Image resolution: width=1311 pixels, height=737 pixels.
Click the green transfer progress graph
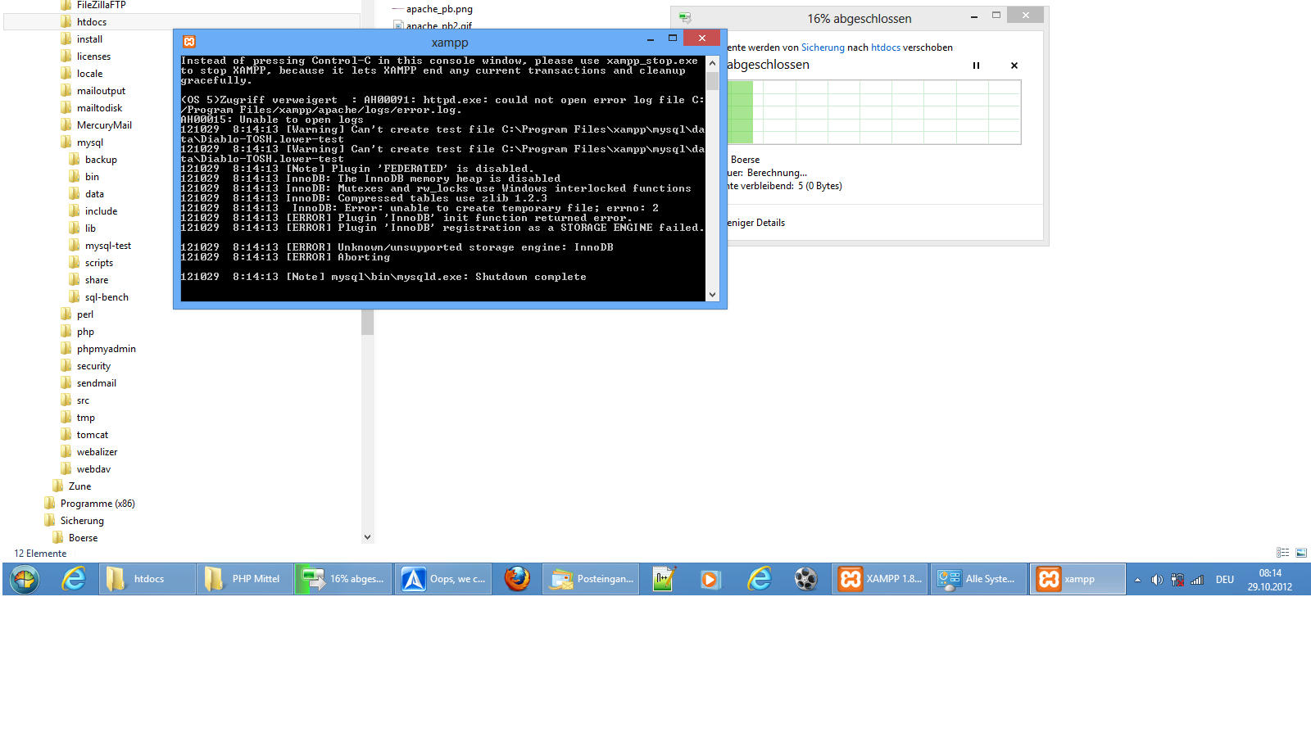click(874, 112)
